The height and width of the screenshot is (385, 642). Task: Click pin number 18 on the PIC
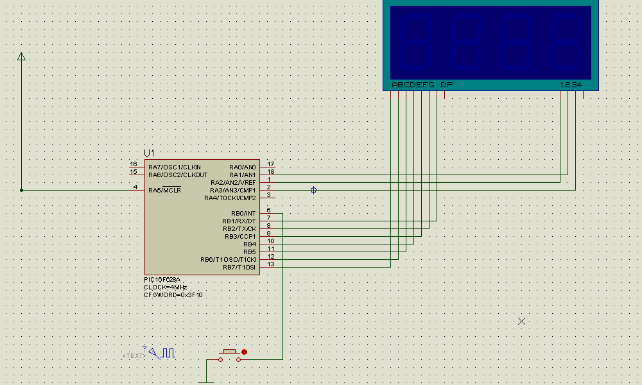pyautogui.click(x=271, y=172)
